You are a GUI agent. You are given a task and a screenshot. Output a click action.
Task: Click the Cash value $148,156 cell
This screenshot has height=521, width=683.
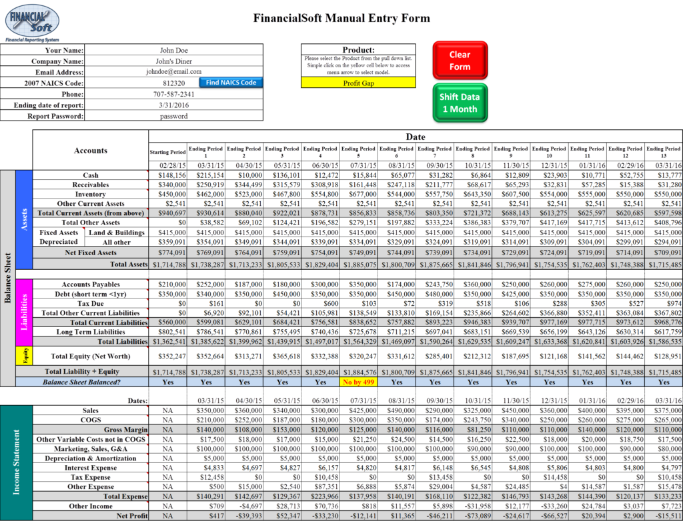pos(167,175)
